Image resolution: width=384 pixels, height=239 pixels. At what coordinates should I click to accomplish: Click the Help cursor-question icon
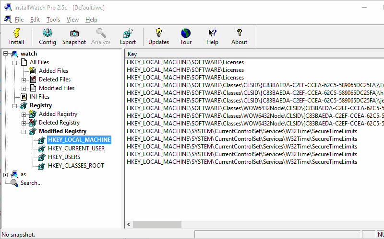(x=212, y=33)
